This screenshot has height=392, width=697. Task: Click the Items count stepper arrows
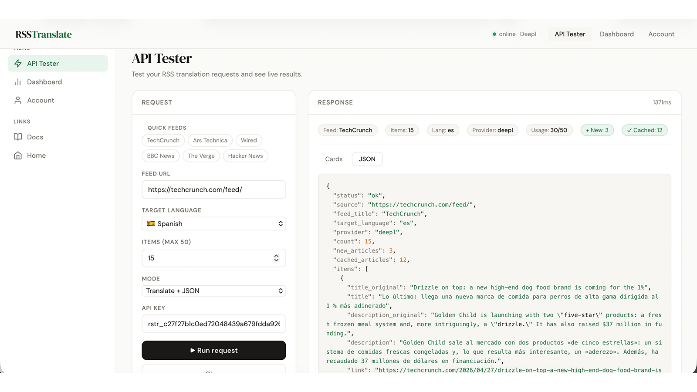click(276, 258)
